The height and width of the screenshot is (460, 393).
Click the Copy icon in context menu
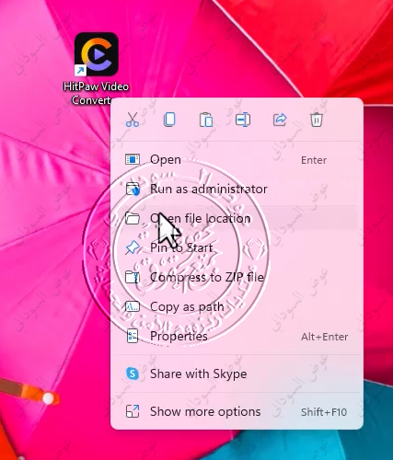[169, 120]
